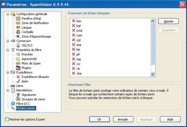Click the Zone de Notification icon

[x=18, y=23]
